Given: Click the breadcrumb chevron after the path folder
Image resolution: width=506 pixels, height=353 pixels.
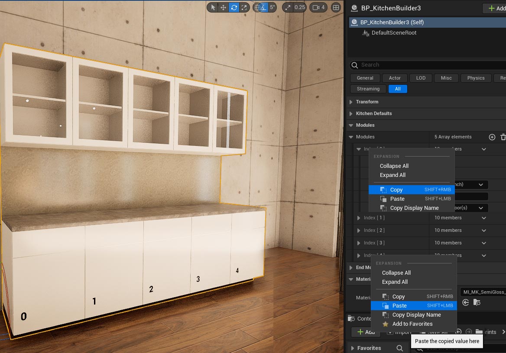Looking at the screenshot, I should (503, 332).
